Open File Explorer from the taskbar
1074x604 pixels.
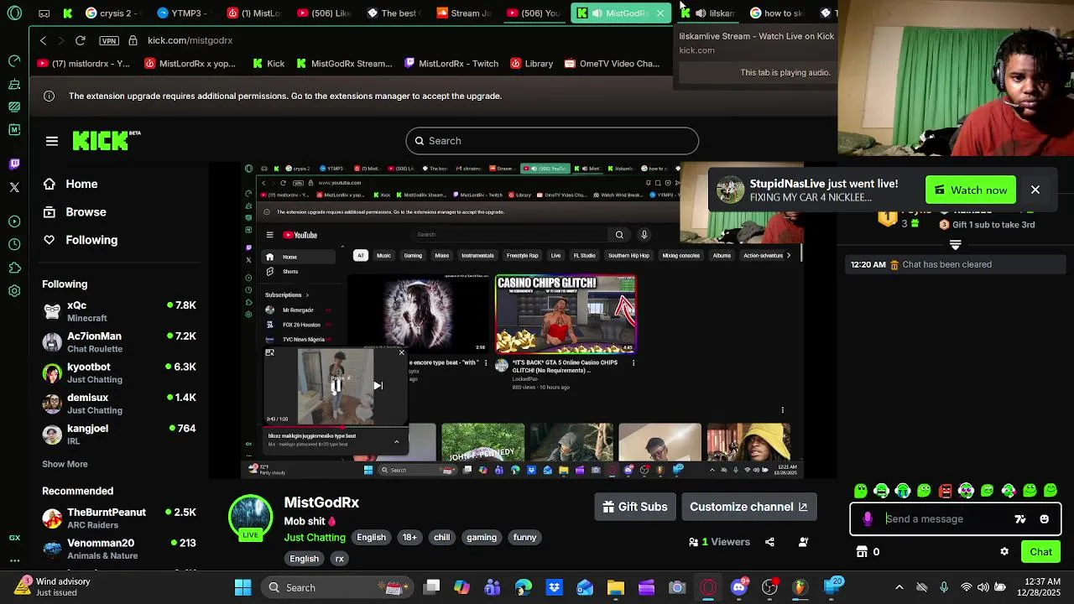(616, 587)
